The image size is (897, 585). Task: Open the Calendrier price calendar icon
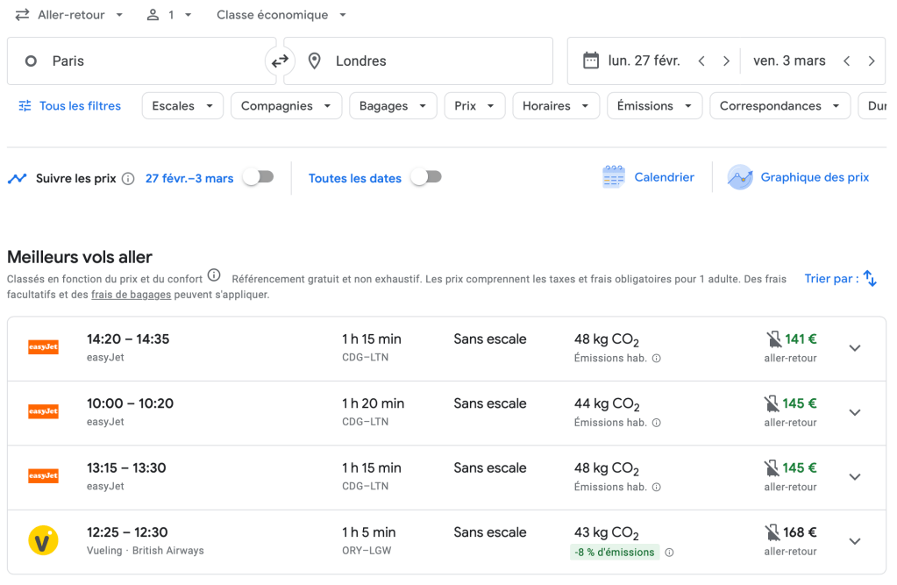(614, 177)
